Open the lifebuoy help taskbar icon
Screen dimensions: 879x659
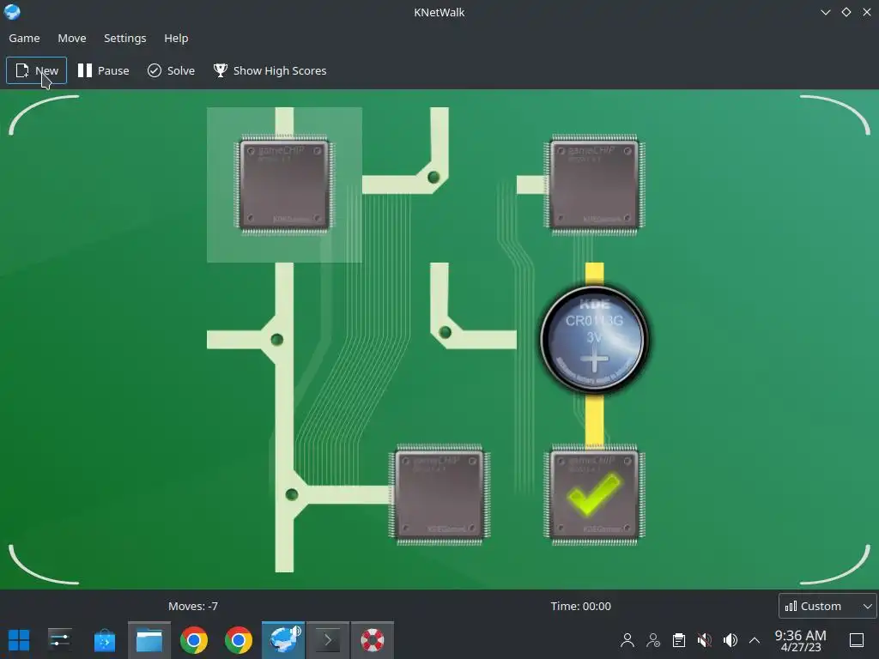point(373,640)
